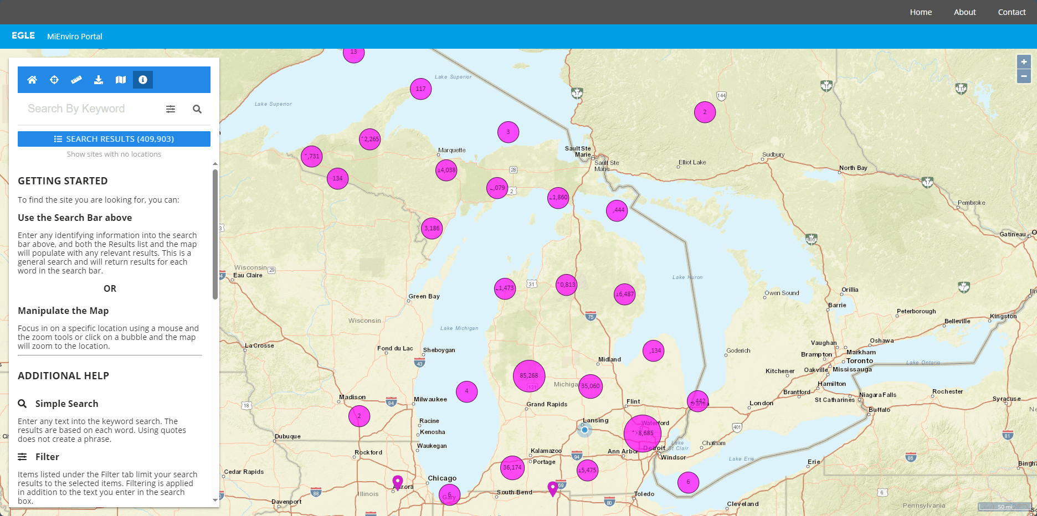Zoom in with the plus button
This screenshot has height=516, width=1037.
1024,62
